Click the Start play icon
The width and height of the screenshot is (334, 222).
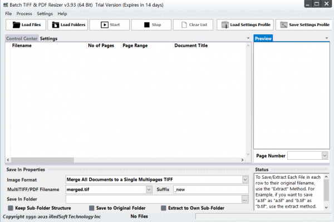click(105, 25)
